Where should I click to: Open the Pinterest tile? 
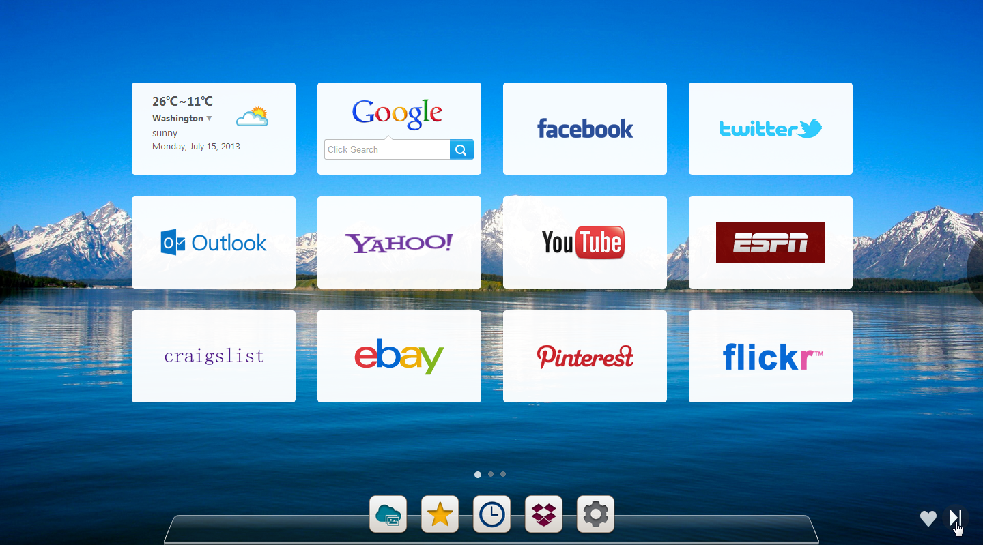coord(585,356)
